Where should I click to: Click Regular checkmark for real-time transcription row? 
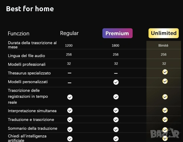click(70, 97)
